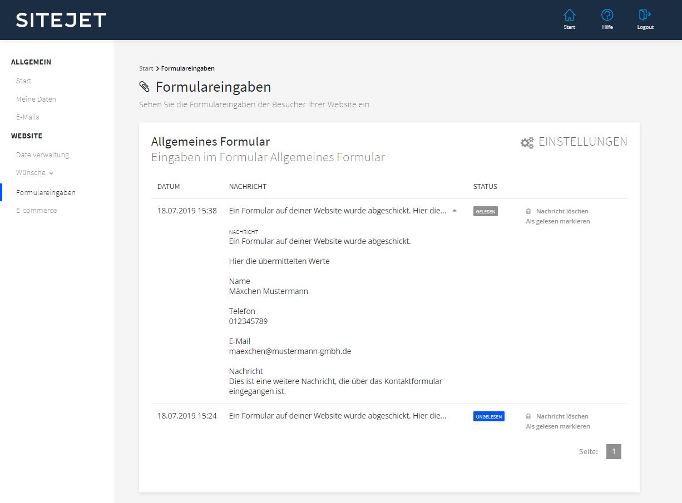Open Start in the sidebar
The height and width of the screenshot is (503, 682).
tap(24, 81)
